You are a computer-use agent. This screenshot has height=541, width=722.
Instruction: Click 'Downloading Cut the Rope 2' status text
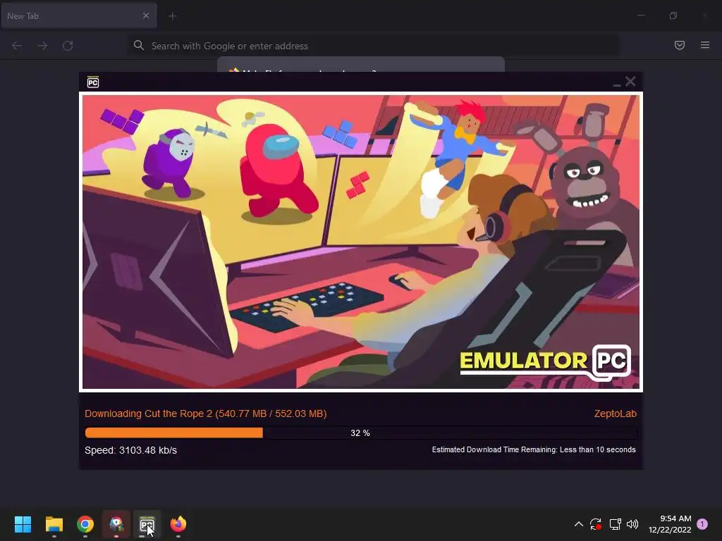click(x=205, y=413)
